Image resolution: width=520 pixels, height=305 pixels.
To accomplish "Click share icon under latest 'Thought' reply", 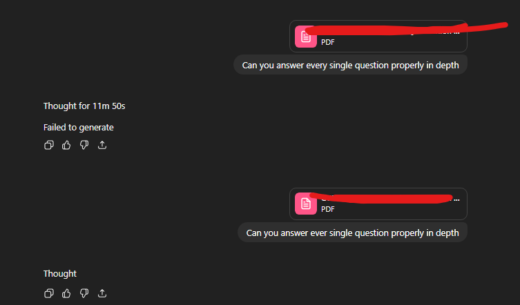I will click(x=102, y=293).
